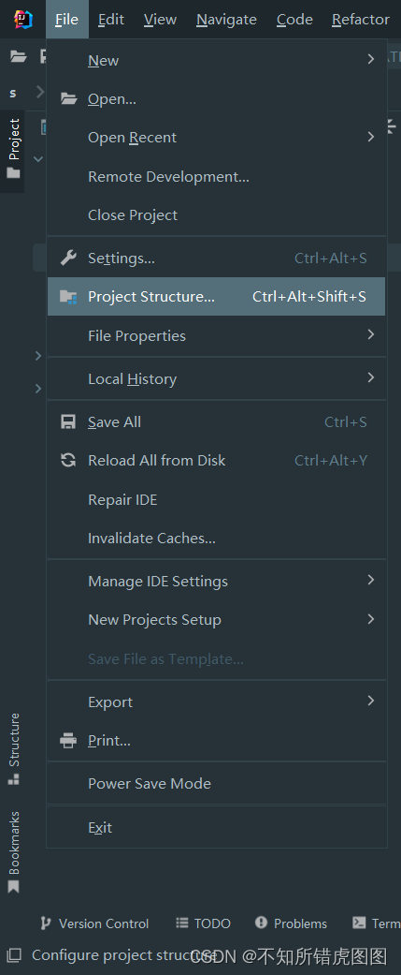Open the Structure tool window

click(14, 748)
